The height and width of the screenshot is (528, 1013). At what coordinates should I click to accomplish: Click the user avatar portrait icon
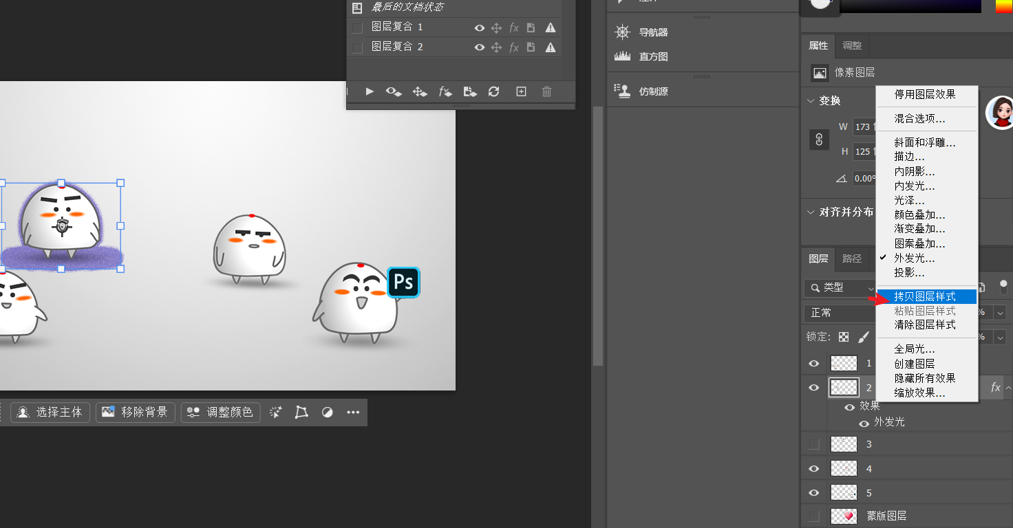tap(1001, 113)
